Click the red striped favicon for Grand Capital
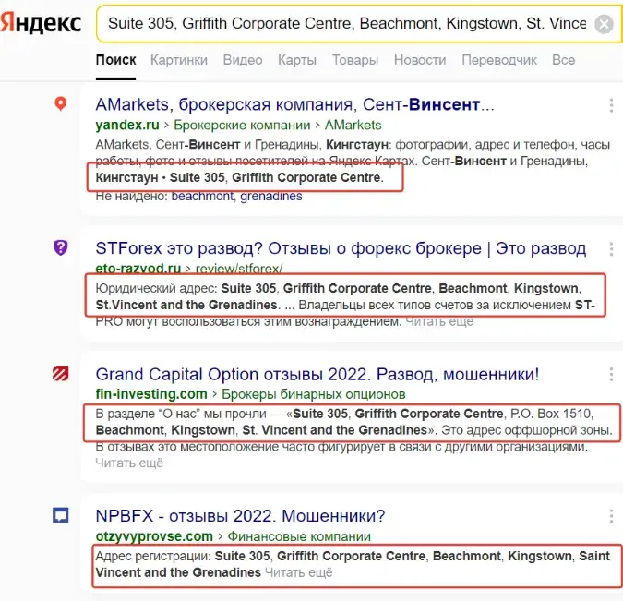The width and height of the screenshot is (623, 601). click(60, 374)
